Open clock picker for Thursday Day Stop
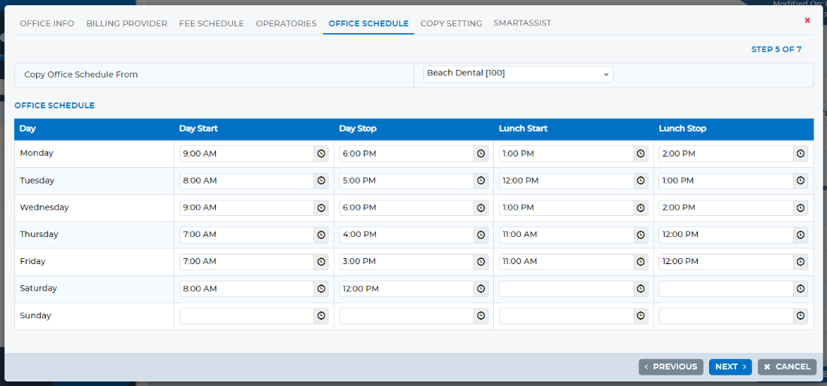 point(480,235)
